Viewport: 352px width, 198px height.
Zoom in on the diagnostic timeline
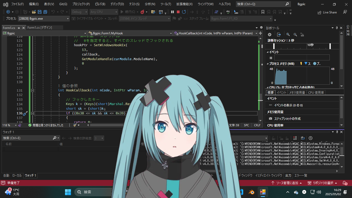tap(288, 34)
